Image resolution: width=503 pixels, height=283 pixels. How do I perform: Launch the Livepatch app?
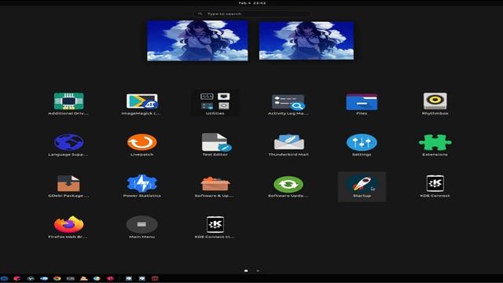[x=141, y=145]
